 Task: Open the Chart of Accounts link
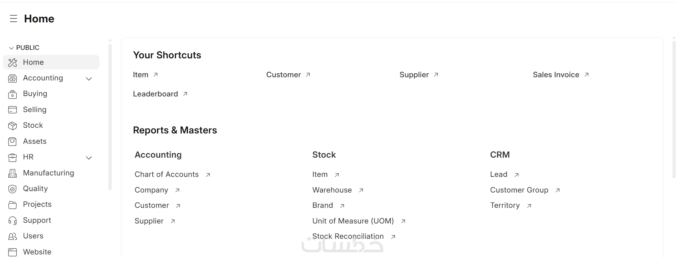[167, 174]
